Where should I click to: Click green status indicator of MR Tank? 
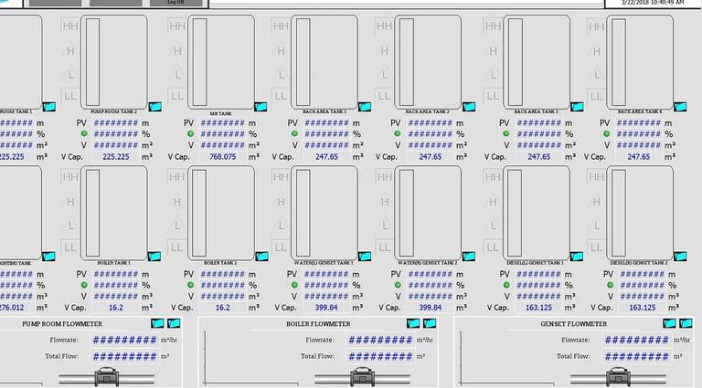pyautogui.click(x=190, y=133)
